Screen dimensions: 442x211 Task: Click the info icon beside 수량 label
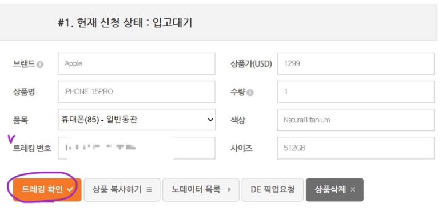coord(250,93)
